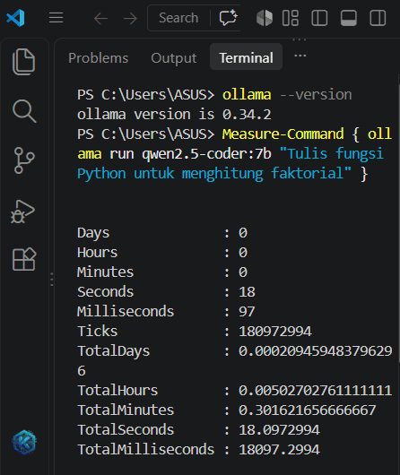Image resolution: width=400 pixels, height=475 pixels.
Task: Click the Search command center field
Action: point(178,18)
